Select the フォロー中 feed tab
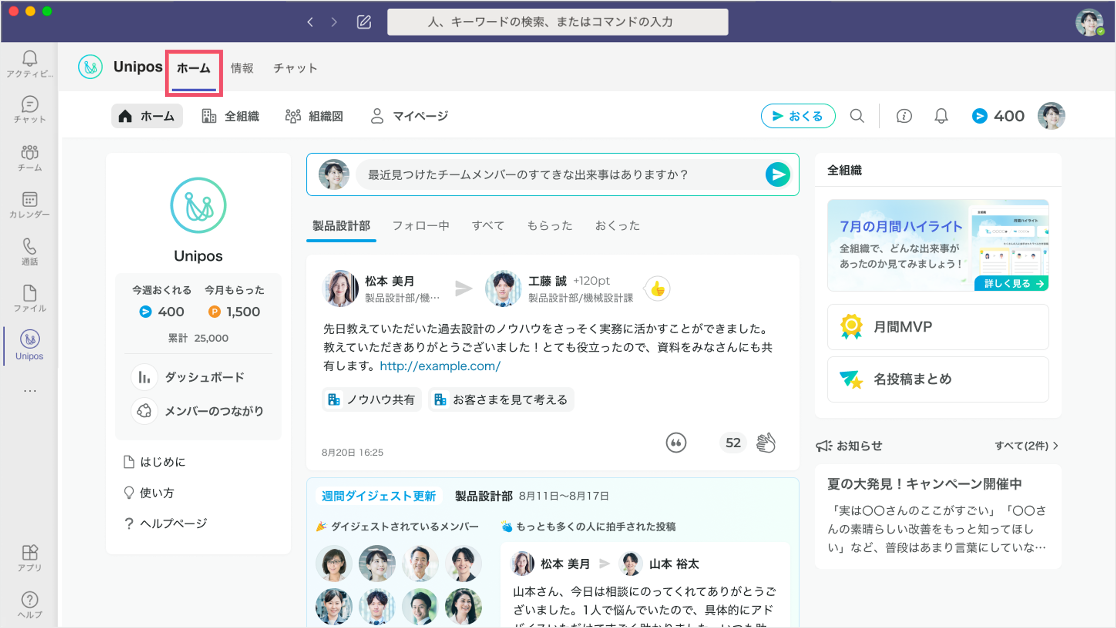This screenshot has height=628, width=1116. 421,226
